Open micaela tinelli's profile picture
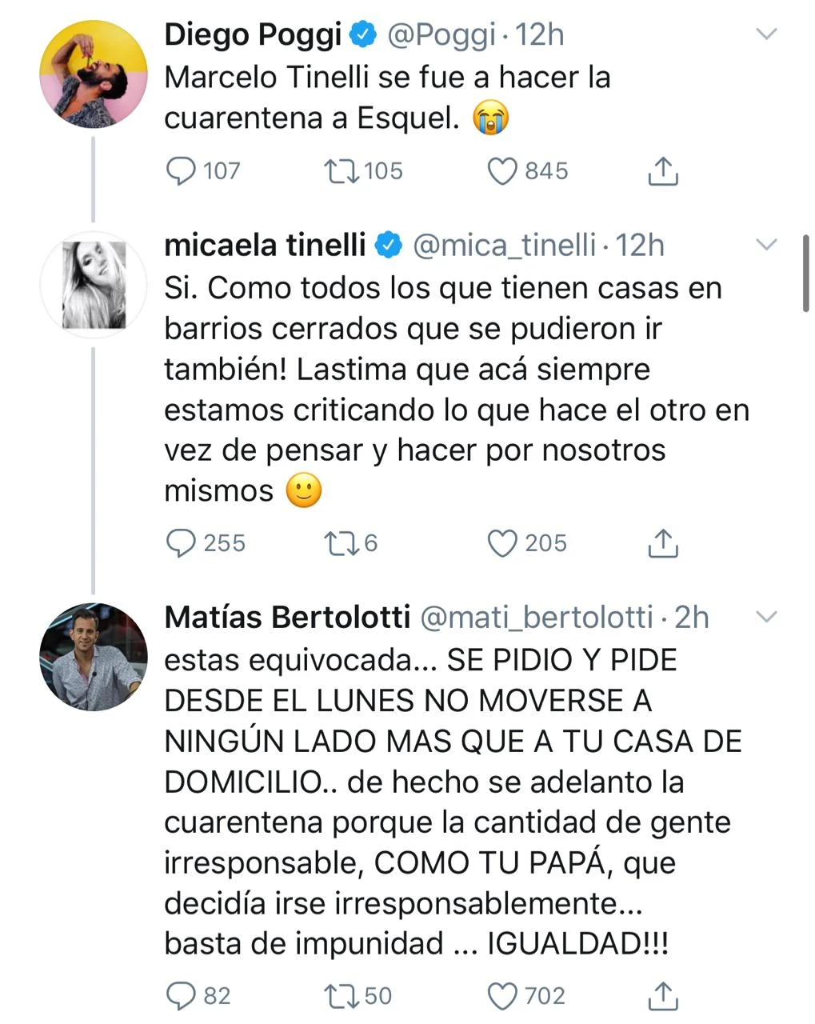This screenshot has height=1024, width=815. pyautogui.click(x=94, y=286)
